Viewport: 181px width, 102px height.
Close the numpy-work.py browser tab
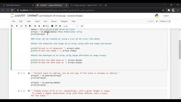click(100, 5)
